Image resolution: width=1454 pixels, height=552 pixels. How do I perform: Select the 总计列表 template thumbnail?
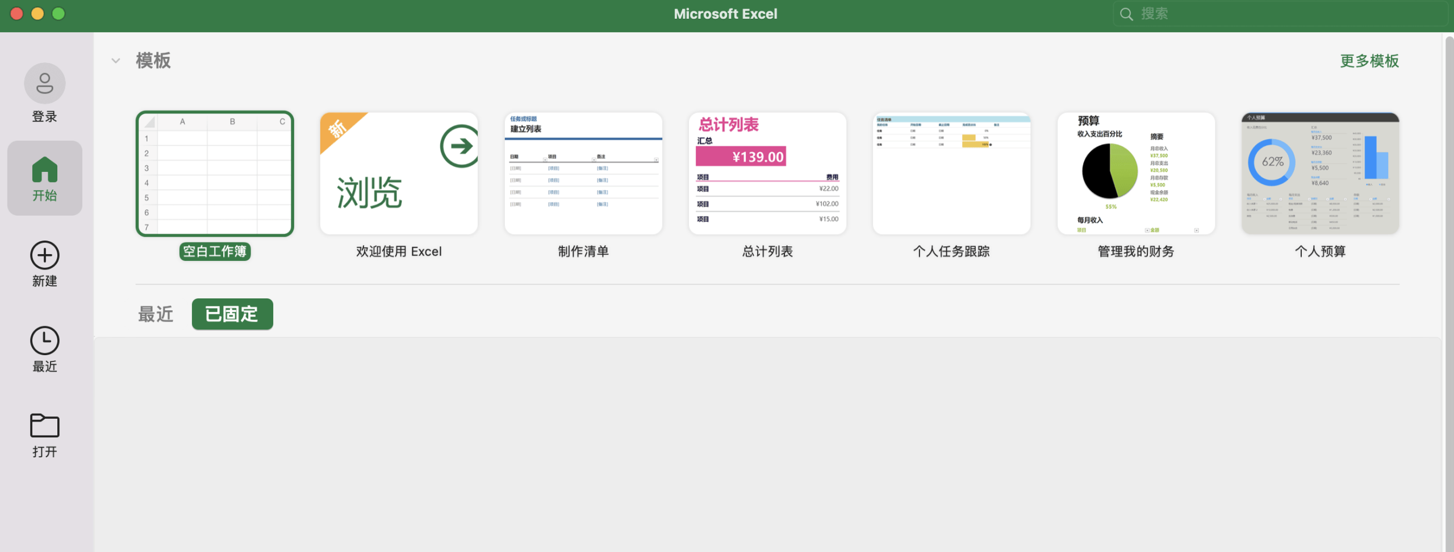(x=767, y=174)
